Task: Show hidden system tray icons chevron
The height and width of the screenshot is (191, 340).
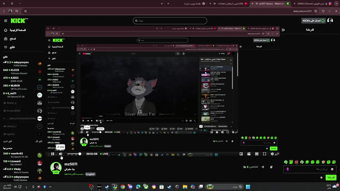Action: click(50, 187)
